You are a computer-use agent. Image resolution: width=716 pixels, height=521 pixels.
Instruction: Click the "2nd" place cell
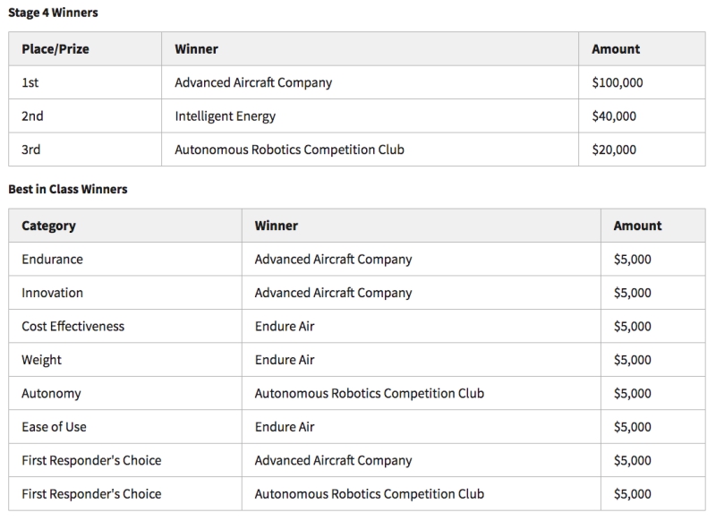tap(33, 116)
